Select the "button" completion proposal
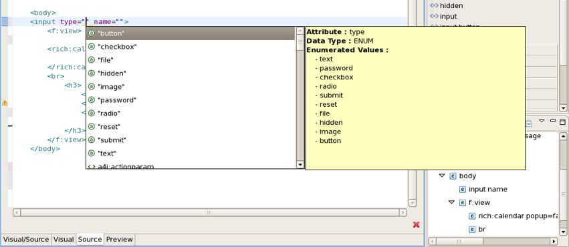The width and height of the screenshot is (569, 247). point(191,33)
